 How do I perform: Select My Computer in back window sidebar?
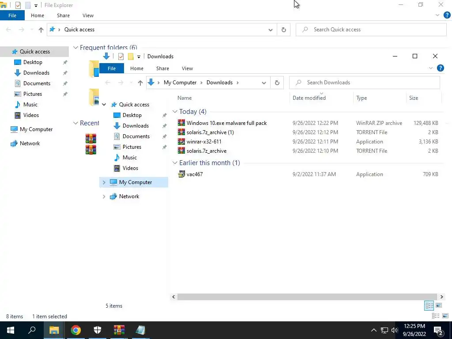click(36, 129)
